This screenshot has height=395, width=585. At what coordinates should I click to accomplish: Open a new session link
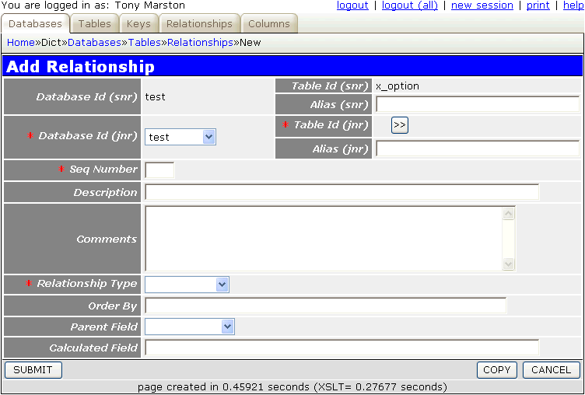[482, 5]
